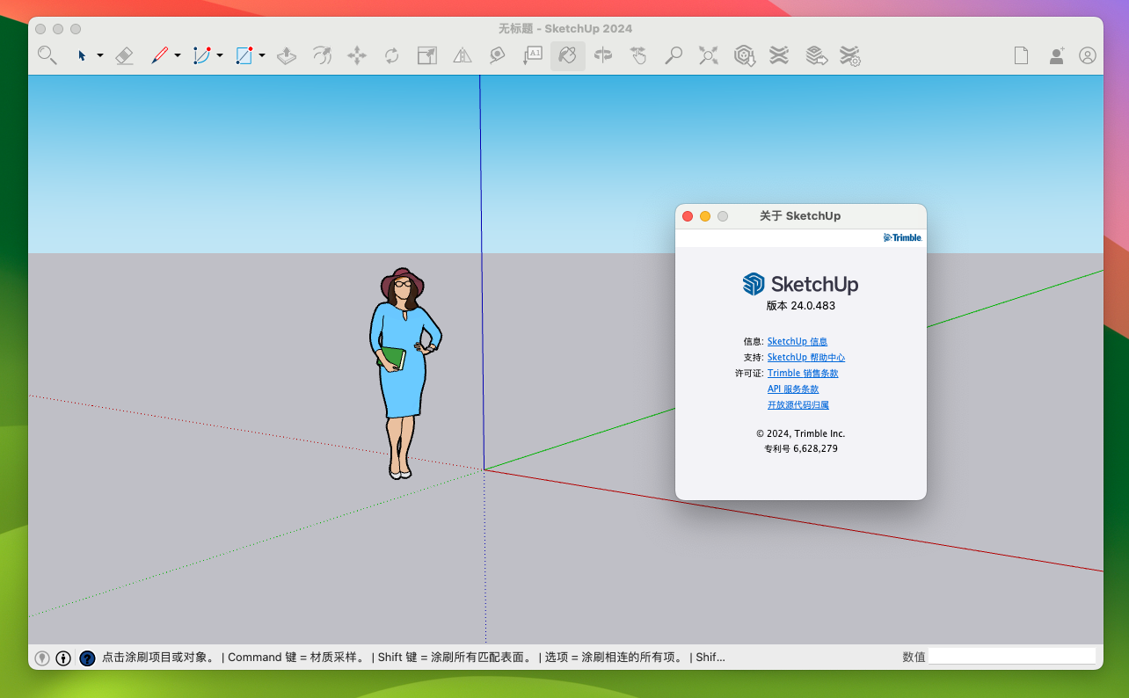Click the Send to LayOut icon
Image resolution: width=1129 pixels, height=698 pixels.
point(817,55)
